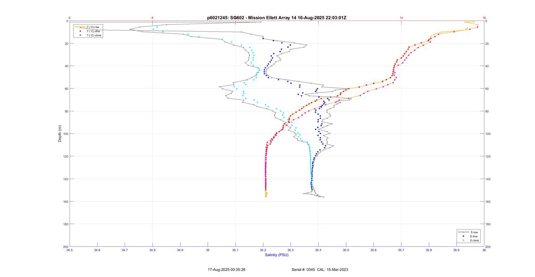Click the footer timestamp '17-Aug-2025 00:35:28'

[x=226, y=269]
